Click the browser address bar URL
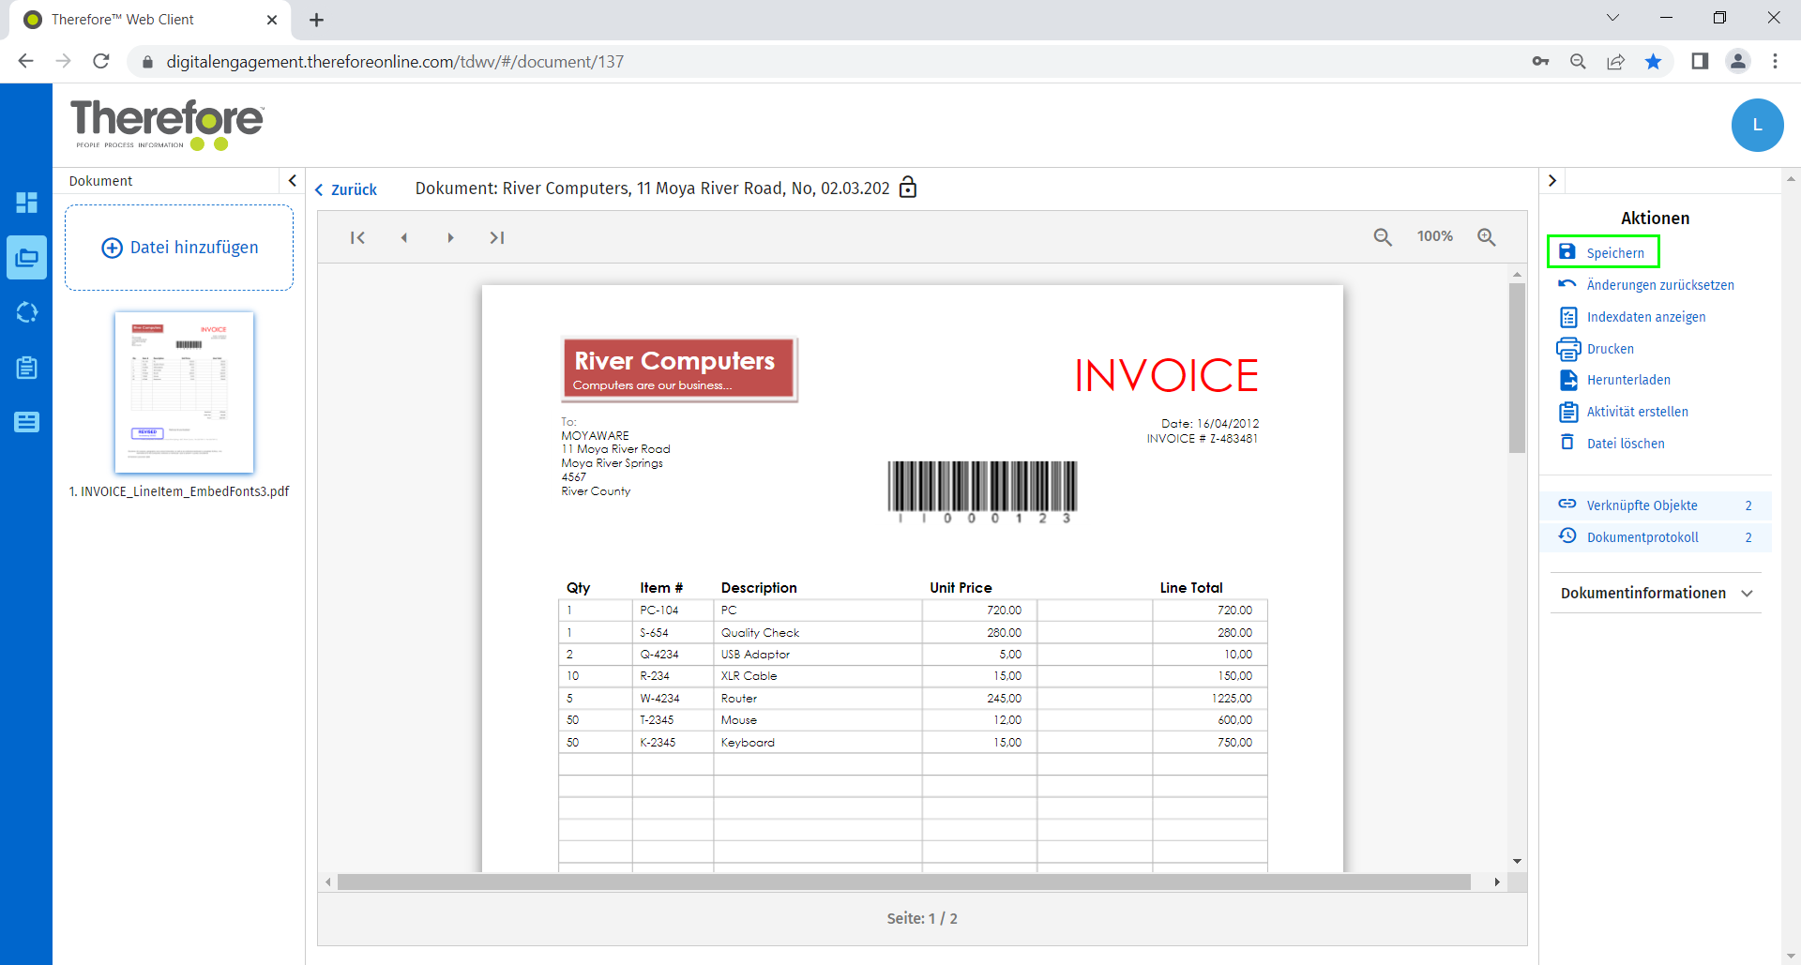The height and width of the screenshot is (965, 1801). pyautogui.click(x=395, y=62)
